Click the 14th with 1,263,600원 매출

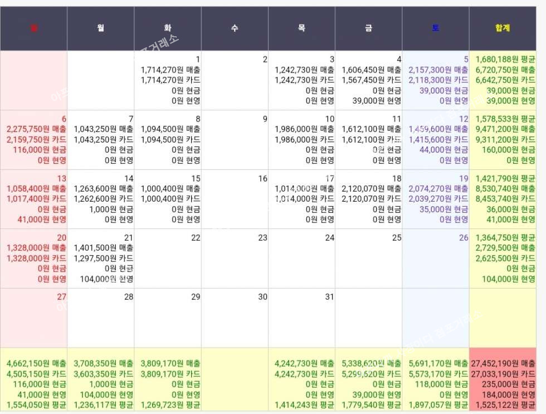pos(100,199)
